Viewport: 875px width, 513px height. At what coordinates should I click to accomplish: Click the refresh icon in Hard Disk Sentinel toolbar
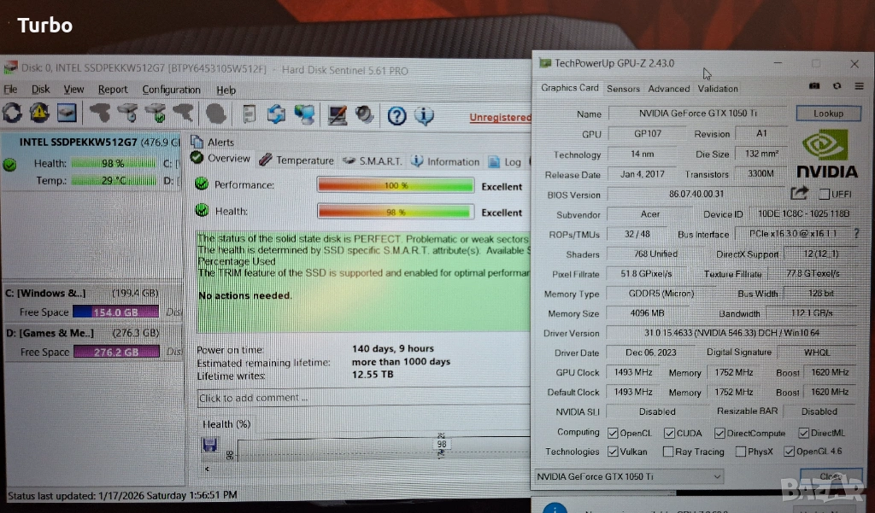[12, 113]
